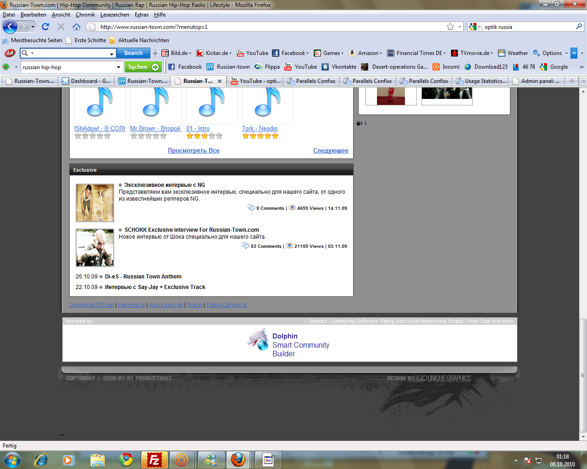Open the Tork - Neodin track link
The width and height of the screenshot is (587, 469).
click(260, 129)
